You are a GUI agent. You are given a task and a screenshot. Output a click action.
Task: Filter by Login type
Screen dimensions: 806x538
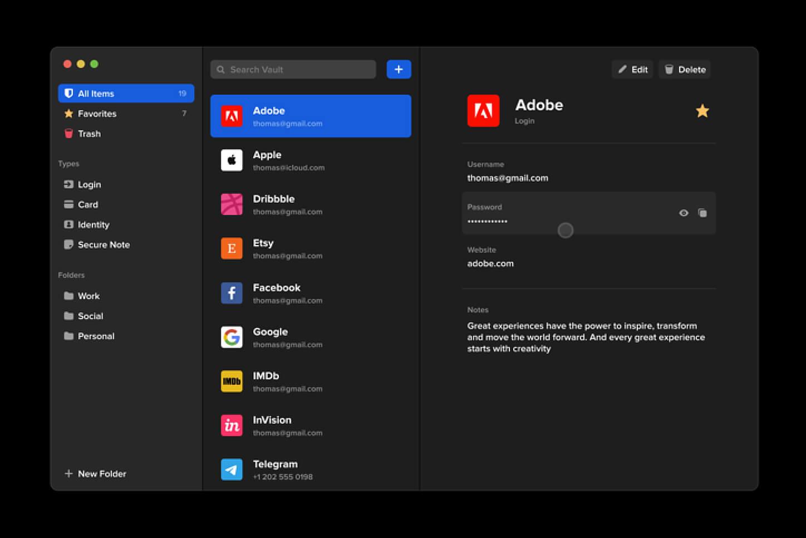[x=126, y=184]
